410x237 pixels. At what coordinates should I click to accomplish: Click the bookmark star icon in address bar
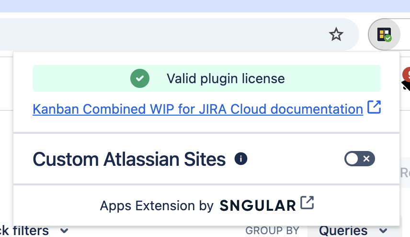(336, 34)
